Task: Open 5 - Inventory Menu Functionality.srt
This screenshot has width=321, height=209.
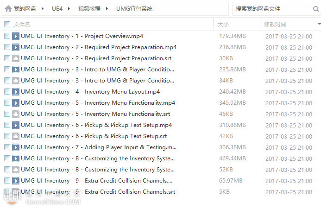Action: click(x=95, y=114)
